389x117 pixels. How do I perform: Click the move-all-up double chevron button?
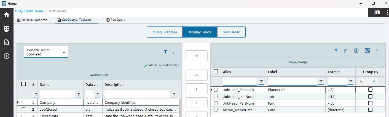click(197, 56)
